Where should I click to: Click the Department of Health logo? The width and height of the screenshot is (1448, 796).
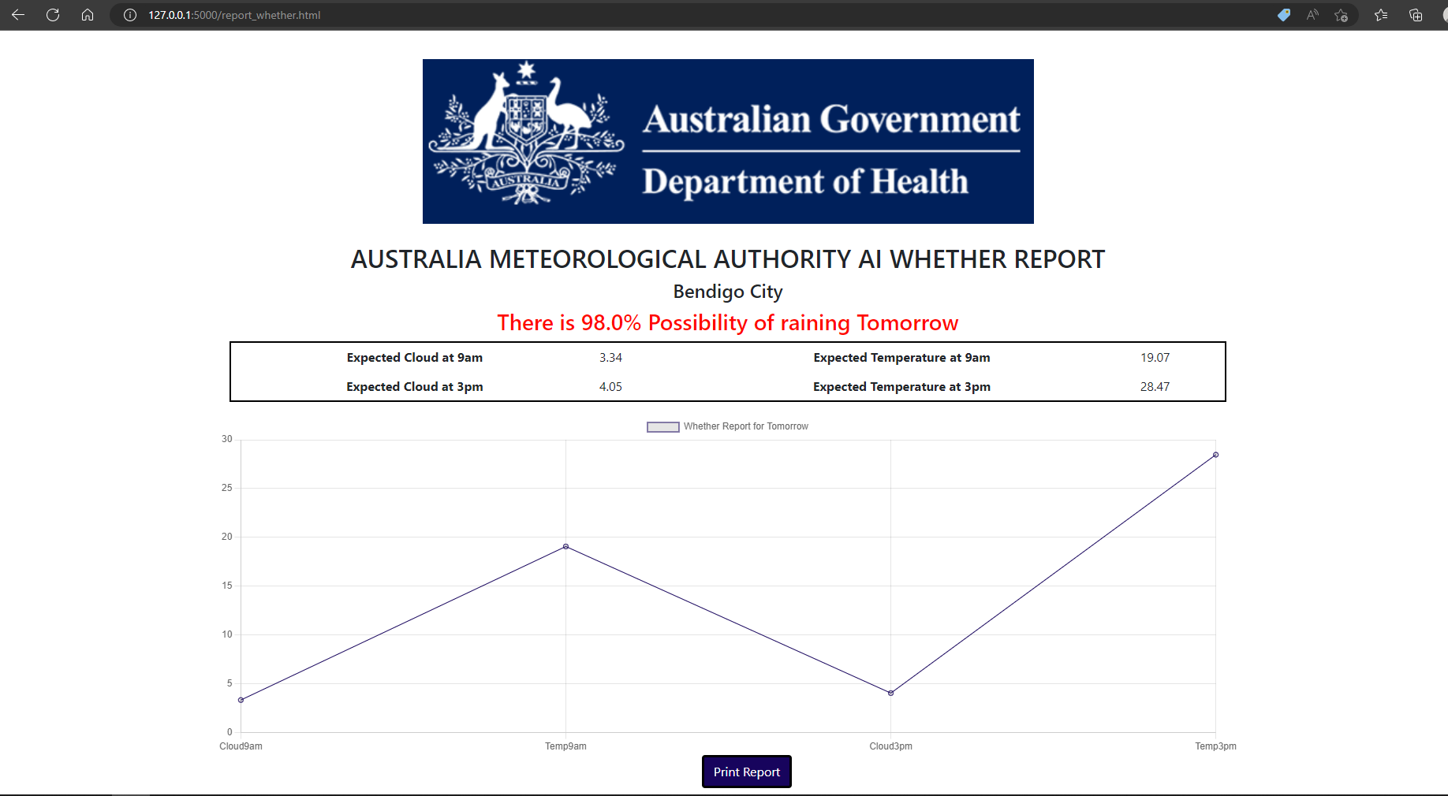(727, 141)
